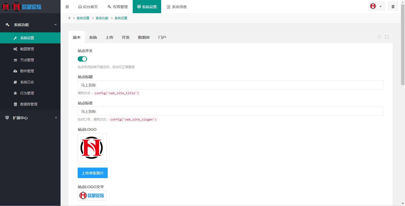The width and height of the screenshot is (405, 206).
Task: Collapse the sidebar using the hamburger icon
Action: 67,7
